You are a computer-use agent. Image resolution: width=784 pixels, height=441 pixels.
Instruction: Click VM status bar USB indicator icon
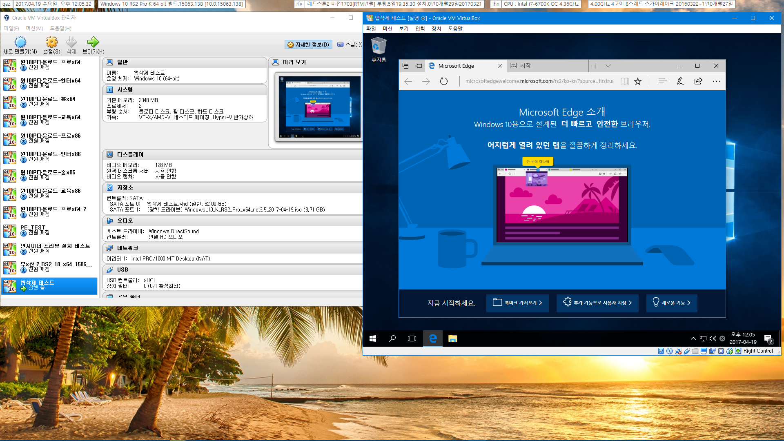coord(687,351)
